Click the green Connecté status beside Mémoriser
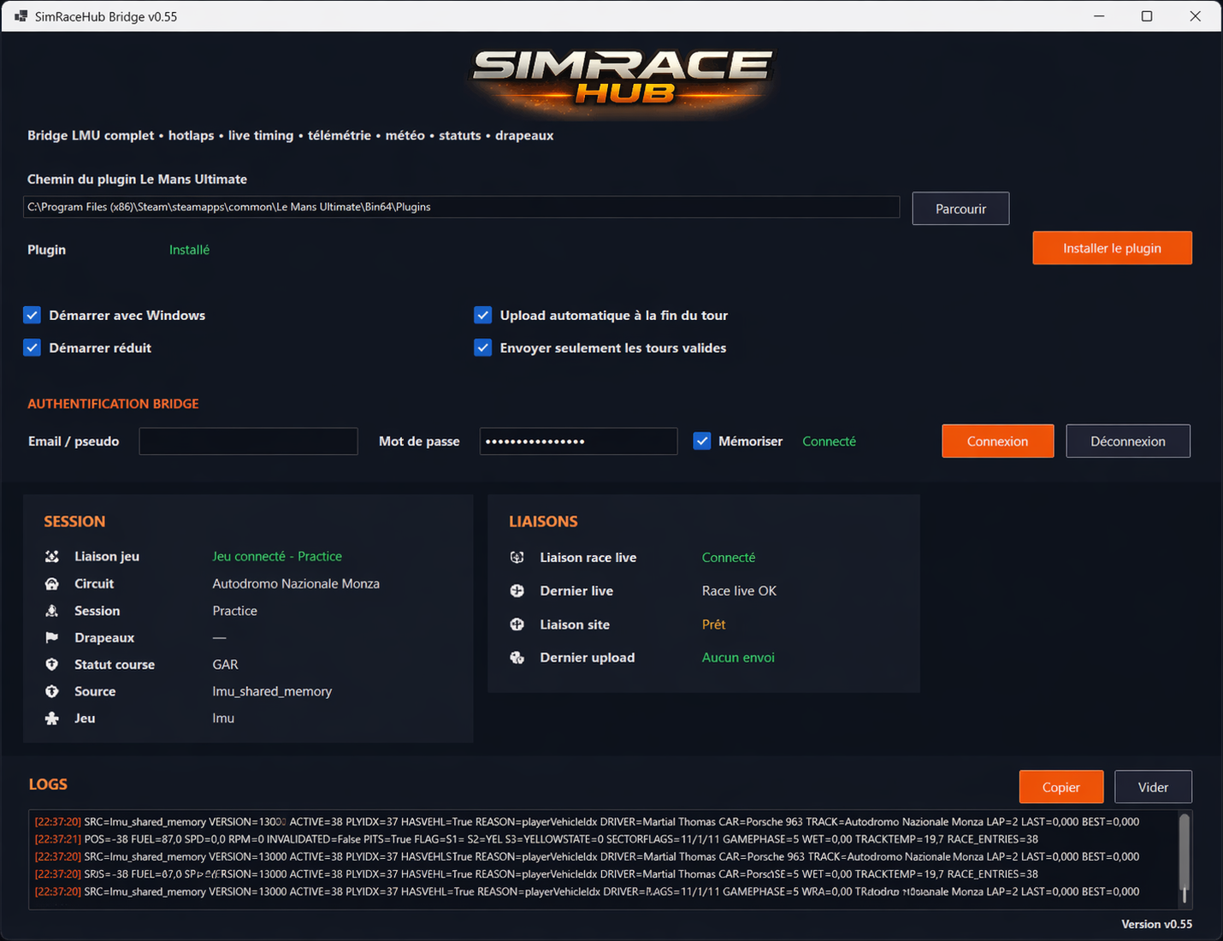 (x=829, y=441)
